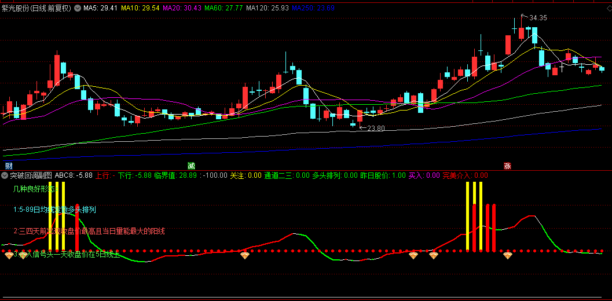612x301 pixels.
Task: Select the magenta MA20: 30.43 label
Action: (x=182, y=8)
